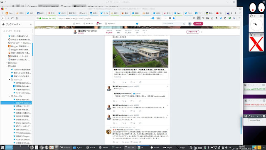The height and width of the screenshot is (150, 266).
Task: Open Twitter Home (ホーム) nav item
Action: click(x=76, y=24)
